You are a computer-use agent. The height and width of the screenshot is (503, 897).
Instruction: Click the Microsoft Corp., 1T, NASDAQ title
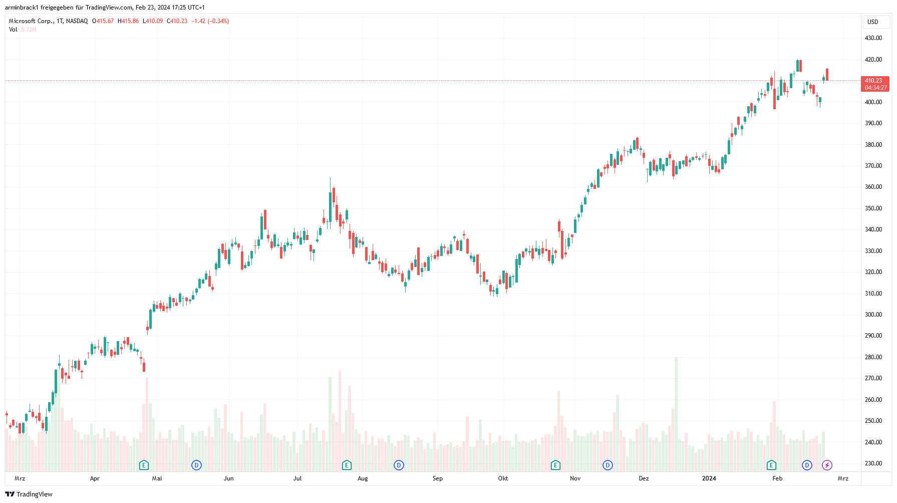click(x=49, y=21)
